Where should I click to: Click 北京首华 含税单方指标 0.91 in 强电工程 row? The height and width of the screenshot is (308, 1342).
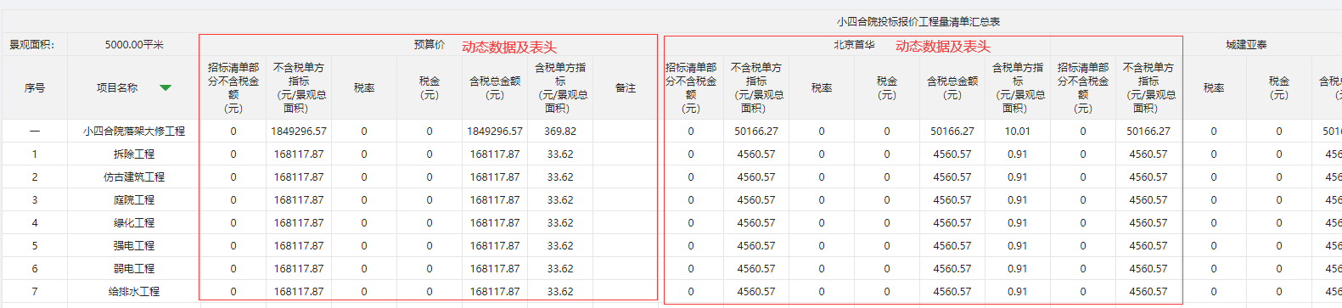(x=1018, y=246)
